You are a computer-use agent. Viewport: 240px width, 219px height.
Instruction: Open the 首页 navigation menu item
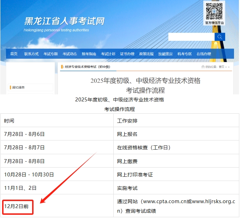pos(14,54)
